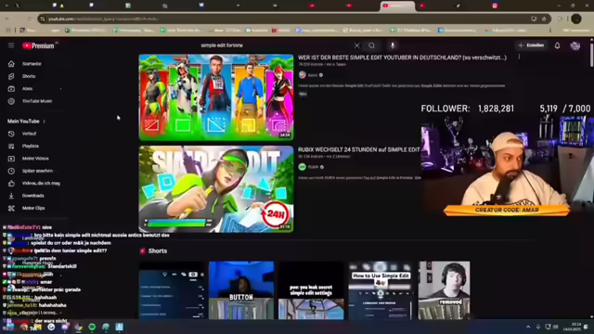The height and width of the screenshot is (334, 594).
Task: Open the YouTube hamburger menu
Action: [x=11, y=45]
